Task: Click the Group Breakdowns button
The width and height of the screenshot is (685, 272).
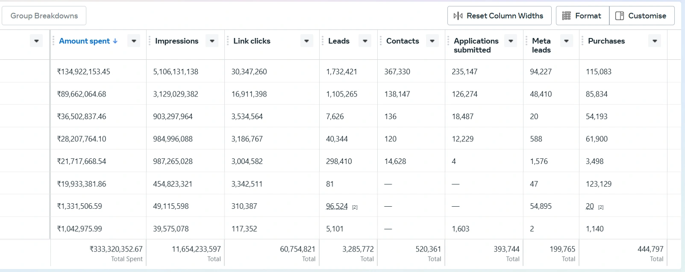Action: tap(44, 16)
